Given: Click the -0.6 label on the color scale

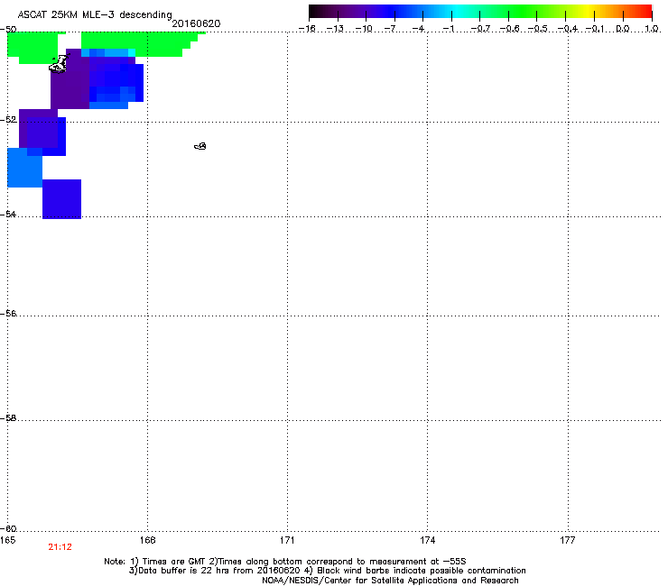Looking at the screenshot, I should pos(509,29).
